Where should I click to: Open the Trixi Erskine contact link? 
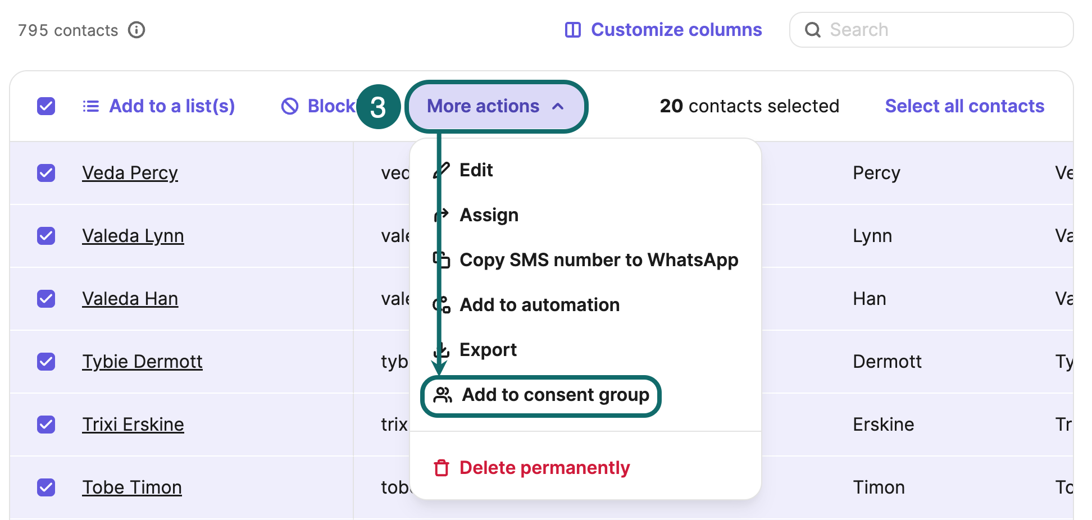click(133, 425)
